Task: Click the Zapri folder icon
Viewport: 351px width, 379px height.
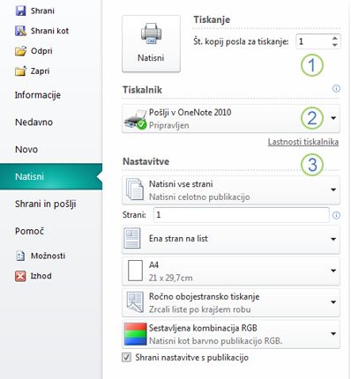Action: point(20,71)
